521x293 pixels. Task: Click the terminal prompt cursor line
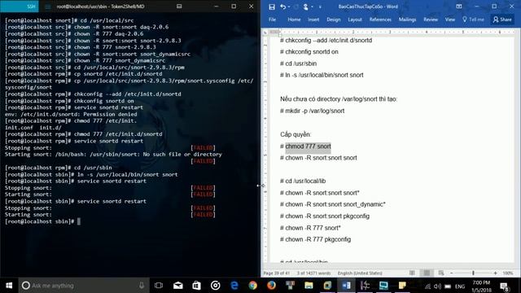click(42, 221)
